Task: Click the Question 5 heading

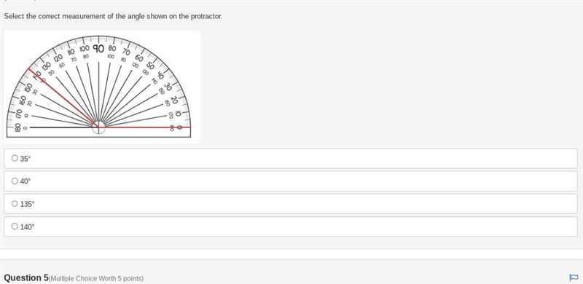Action: pyautogui.click(x=26, y=277)
